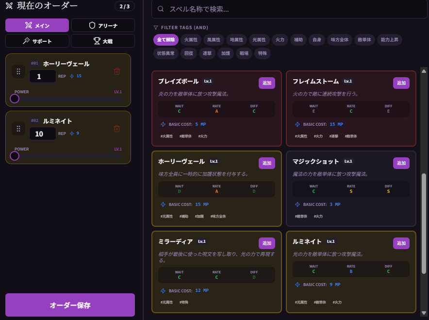Click the drag handle icon on the ルミネイト order card
The image size is (429, 320).
point(18,129)
